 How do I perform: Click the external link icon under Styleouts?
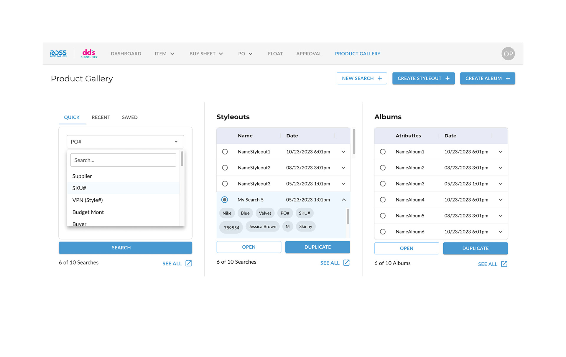(x=346, y=263)
